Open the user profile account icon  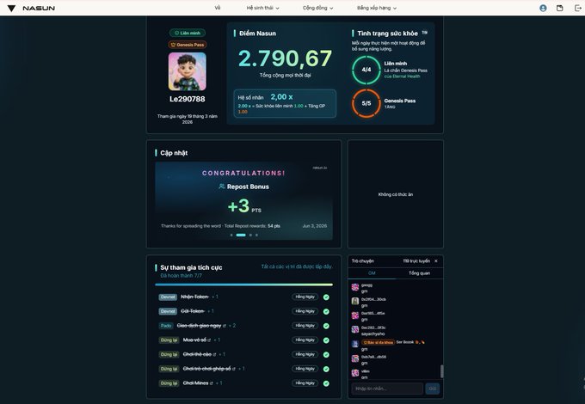click(x=543, y=8)
